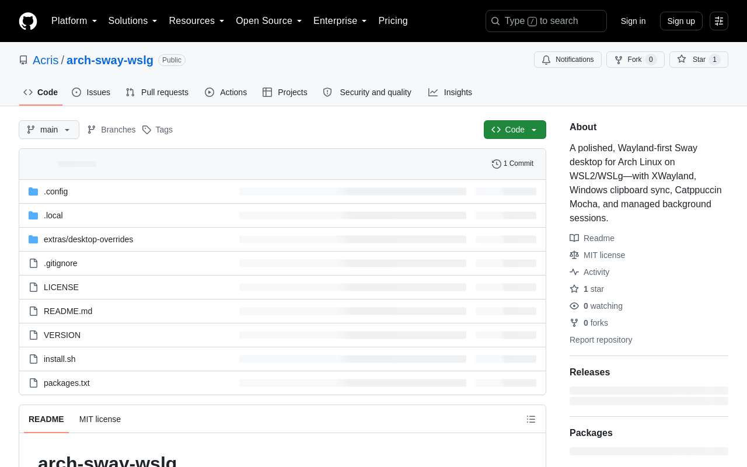Open the Solutions menu
The height and width of the screenshot is (467, 747).
[133, 21]
